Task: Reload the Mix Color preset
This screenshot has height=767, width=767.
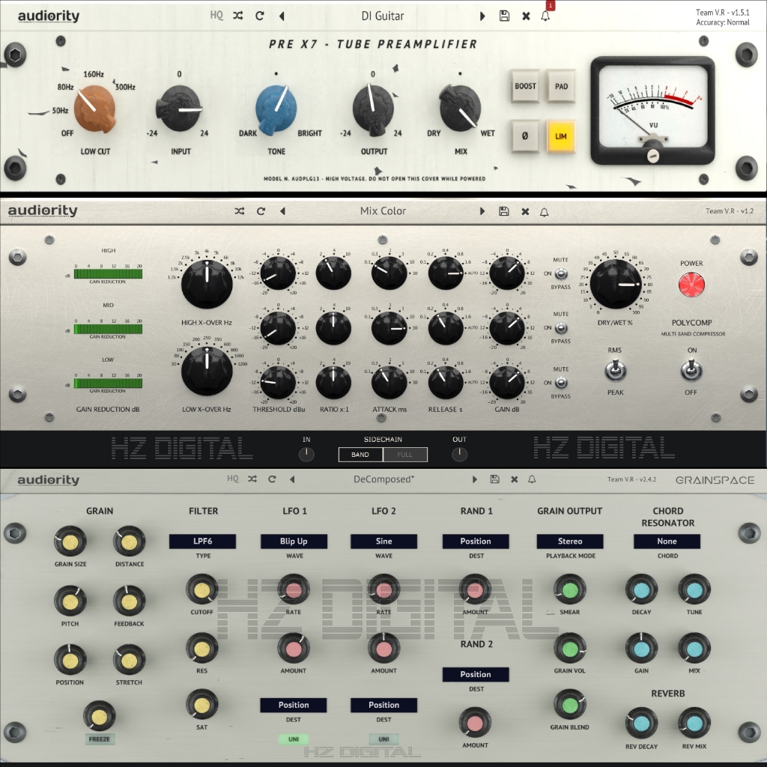Action: coord(261,211)
